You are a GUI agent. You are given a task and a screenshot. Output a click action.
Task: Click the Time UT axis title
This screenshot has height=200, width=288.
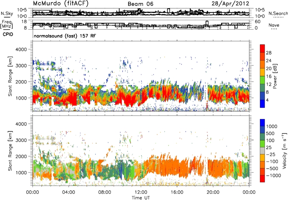coord(141,198)
